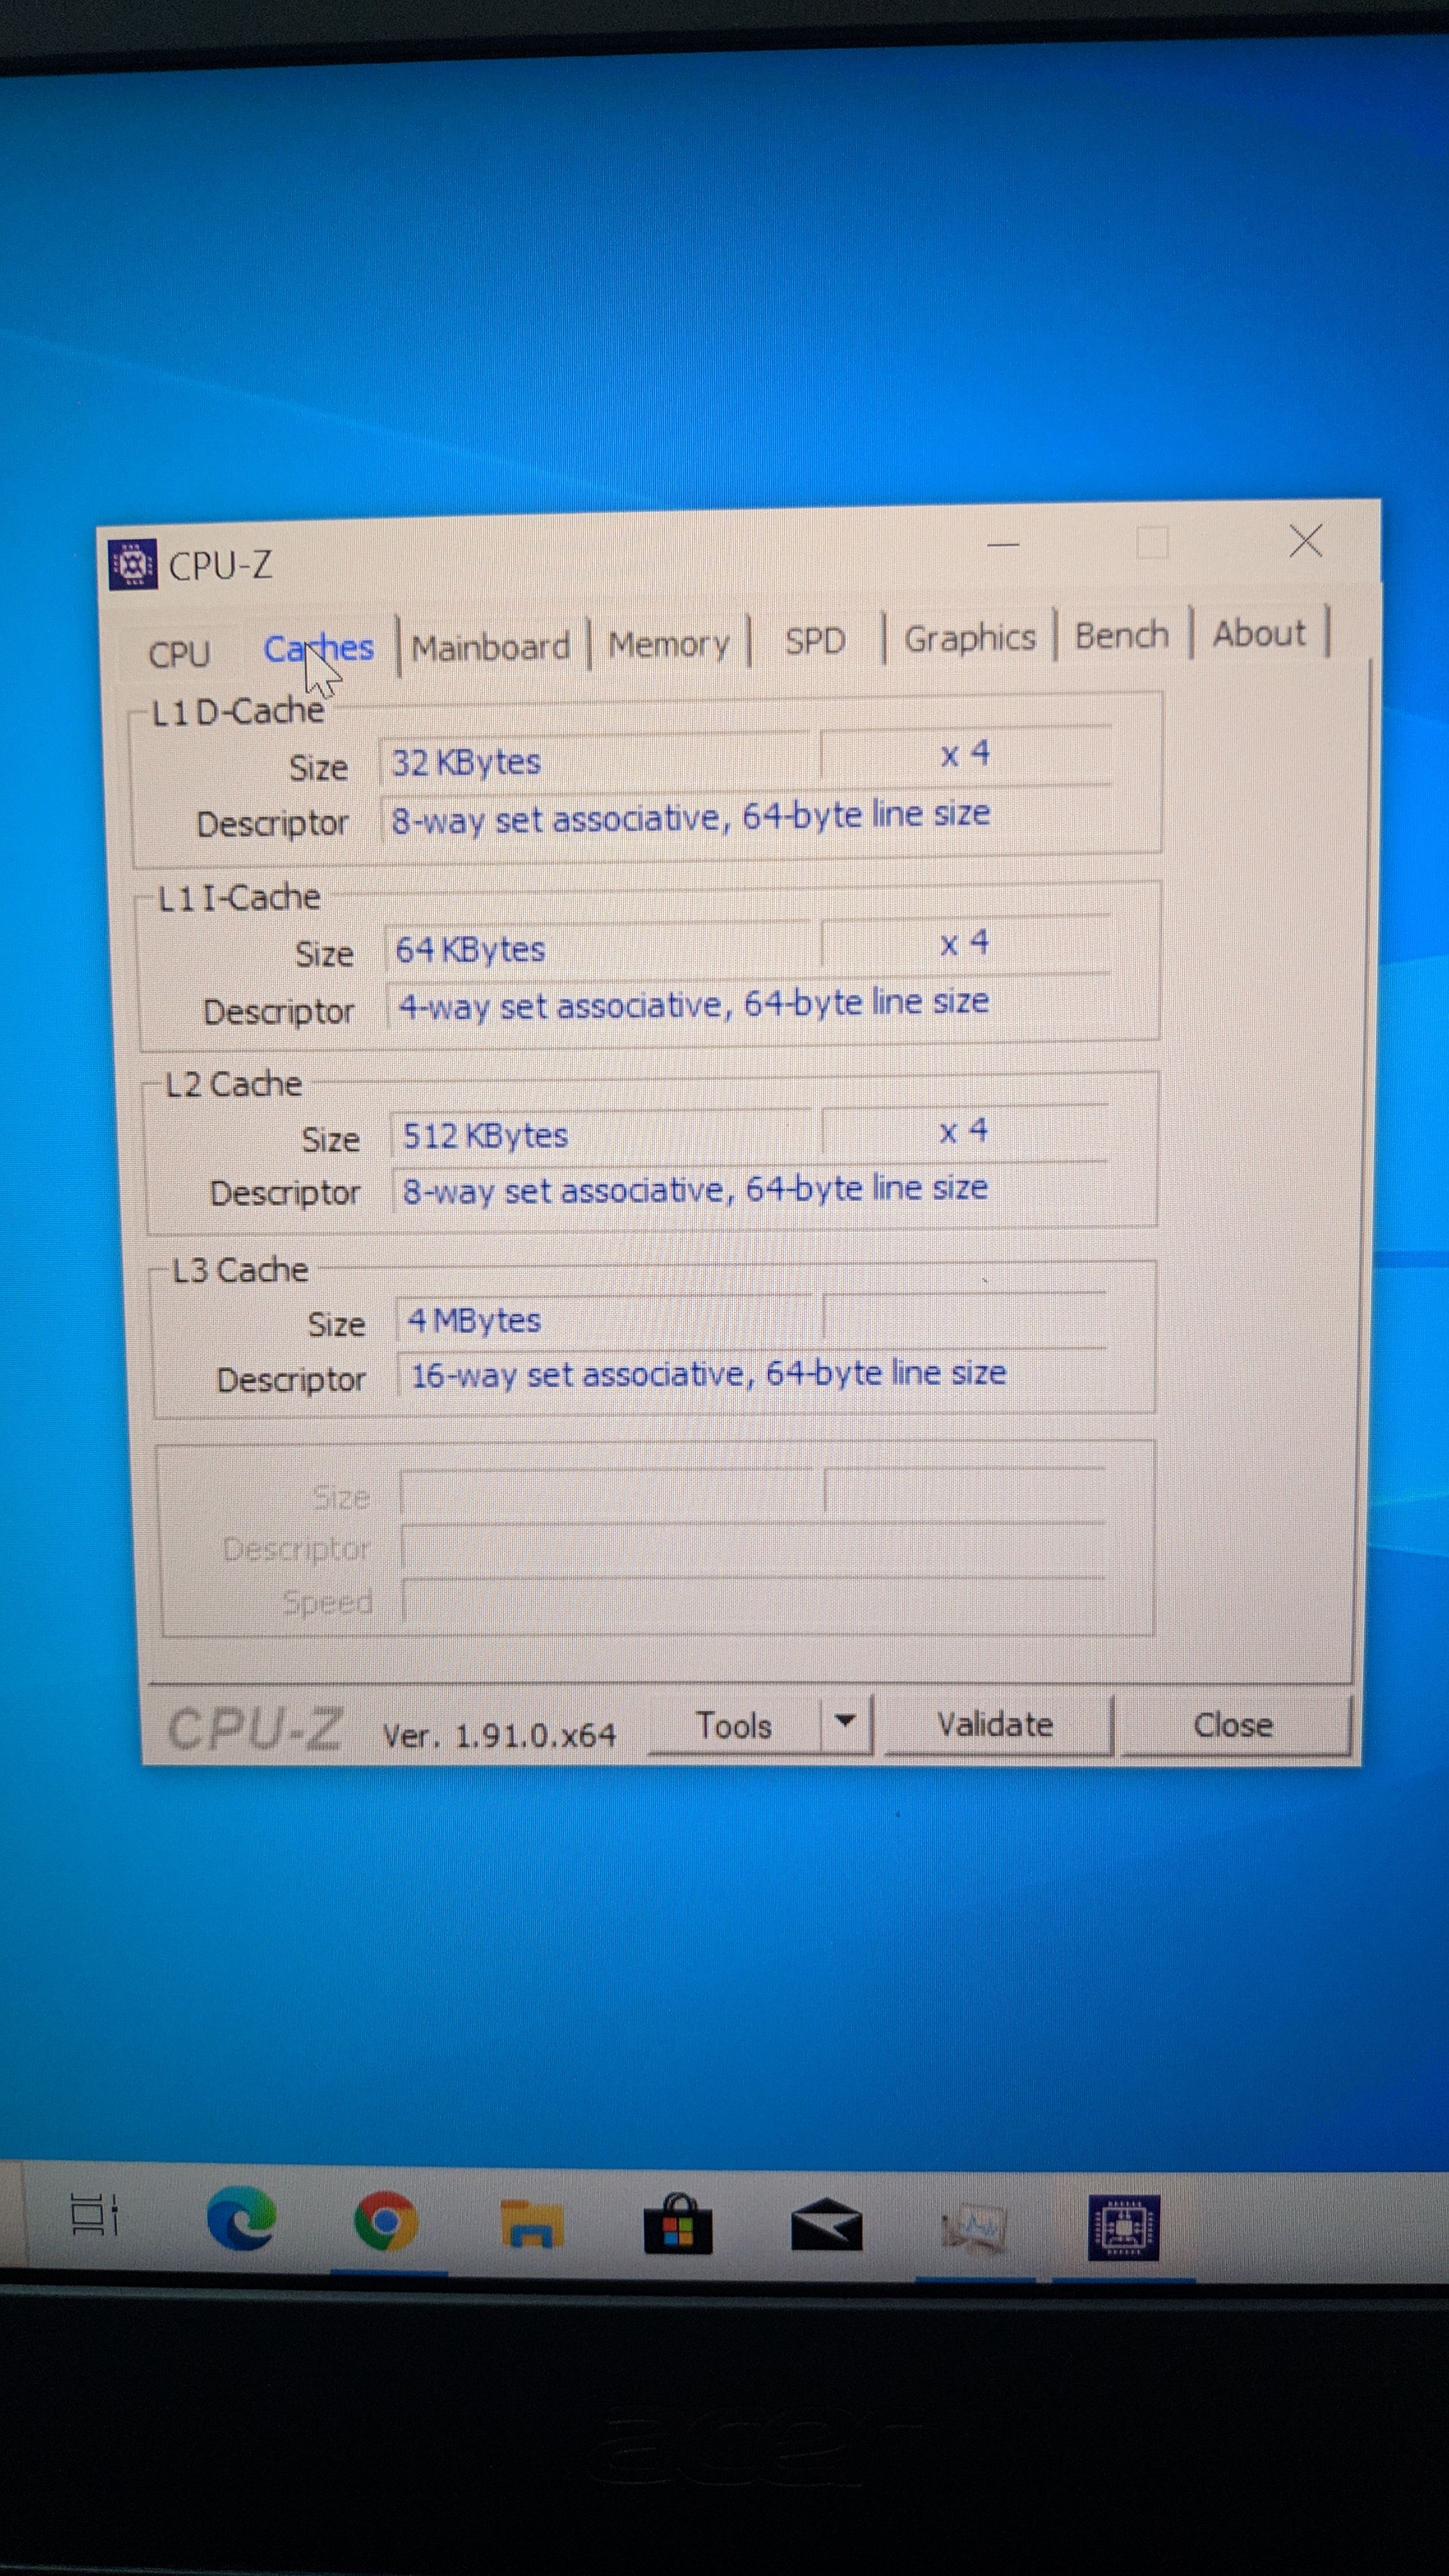Click the Validate button
1449x2576 pixels.
tap(996, 1724)
